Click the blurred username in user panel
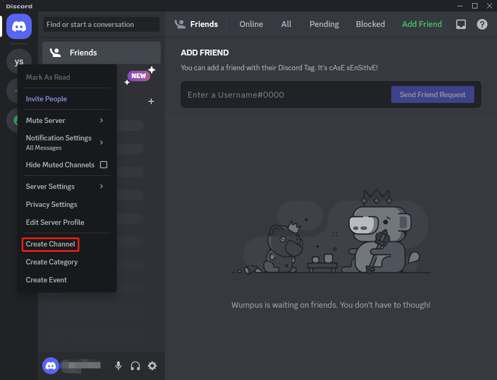Screen dimensions: 497x380 coord(81,366)
